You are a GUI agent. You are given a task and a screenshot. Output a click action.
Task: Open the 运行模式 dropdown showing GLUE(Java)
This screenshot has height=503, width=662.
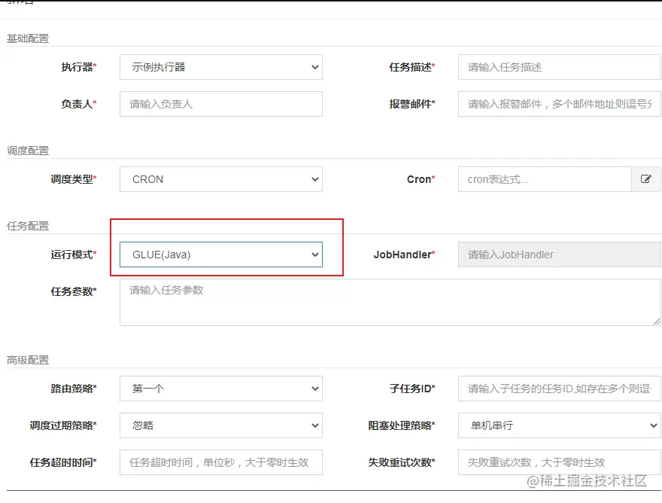[x=220, y=255]
